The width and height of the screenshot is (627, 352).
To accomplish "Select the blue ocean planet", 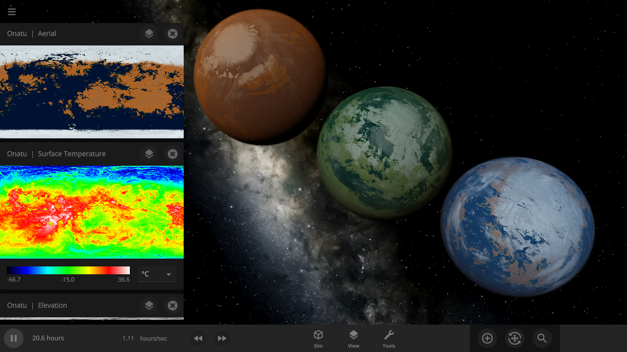I will pyautogui.click(x=517, y=227).
